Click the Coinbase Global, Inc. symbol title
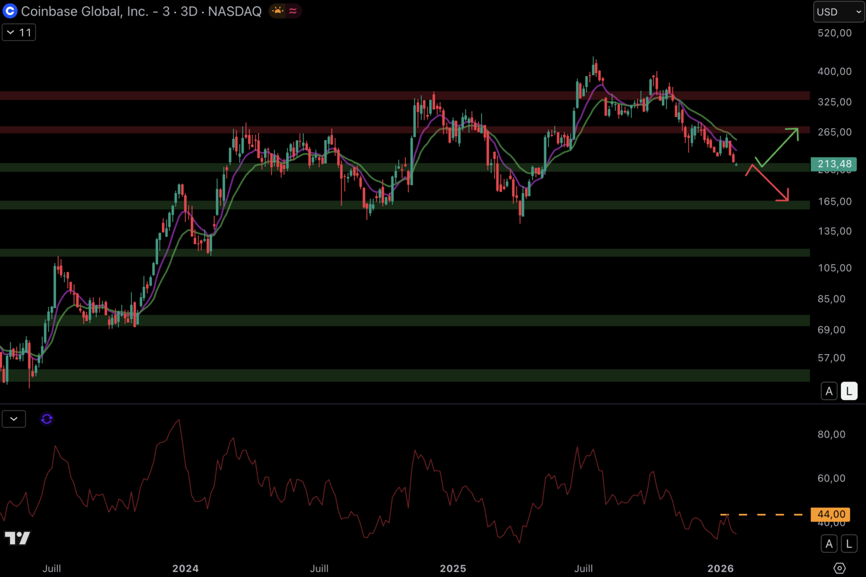This screenshot has height=577, width=866. pyautogui.click(x=86, y=11)
